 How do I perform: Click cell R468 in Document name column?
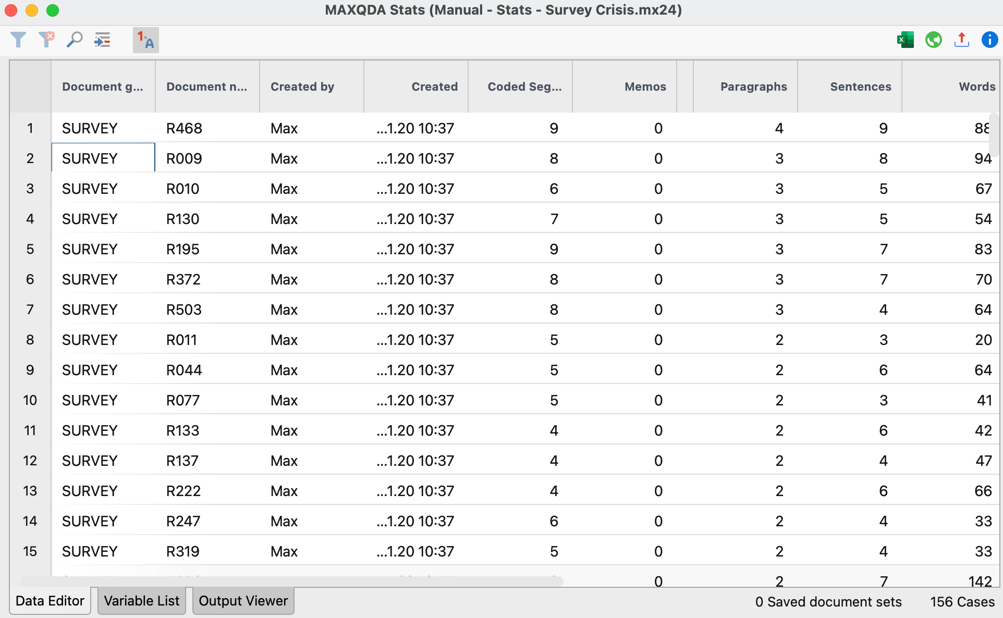coord(184,128)
